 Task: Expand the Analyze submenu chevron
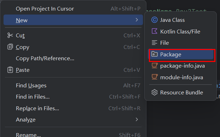click(x=137, y=119)
